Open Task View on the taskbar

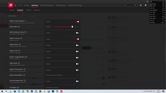click(x=6, y=91)
